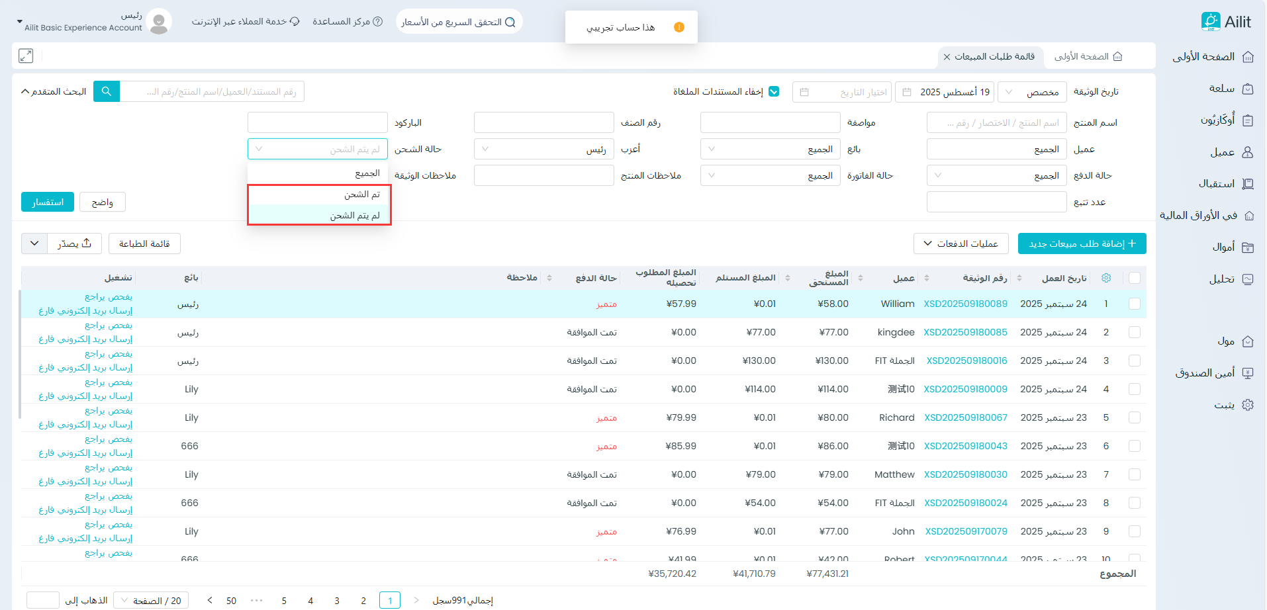Image resolution: width=1267 pixels, height=610 pixels.
Task: Close the قائمة طلبات المبيعات tab
Action: [947, 57]
